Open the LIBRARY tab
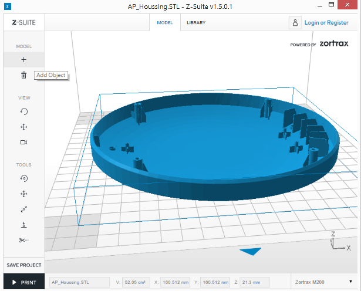The height and width of the screenshot is (291, 361). click(196, 22)
